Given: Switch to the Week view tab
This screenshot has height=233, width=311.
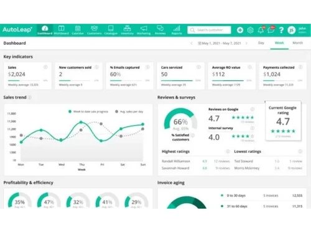Looking at the screenshot, I should coord(279,43).
